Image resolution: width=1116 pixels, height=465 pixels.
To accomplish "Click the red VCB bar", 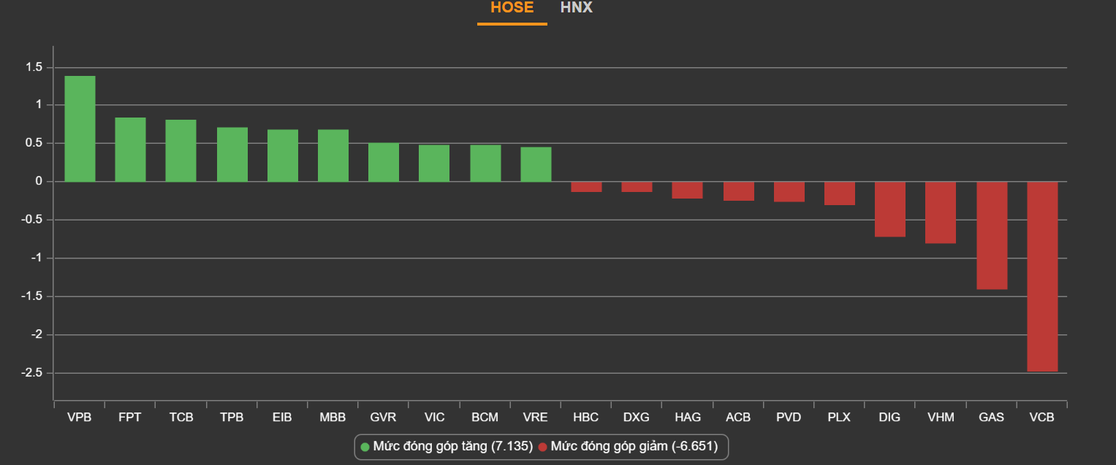I will 1042,276.
